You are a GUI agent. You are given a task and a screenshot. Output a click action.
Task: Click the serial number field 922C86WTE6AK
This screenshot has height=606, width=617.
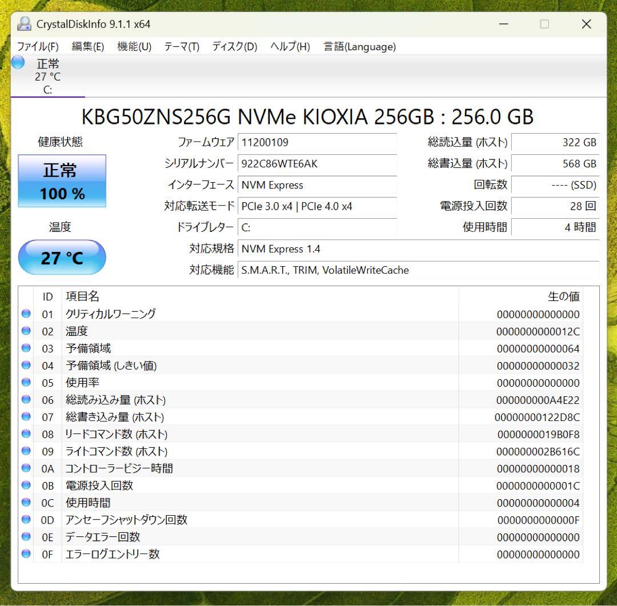click(x=317, y=164)
